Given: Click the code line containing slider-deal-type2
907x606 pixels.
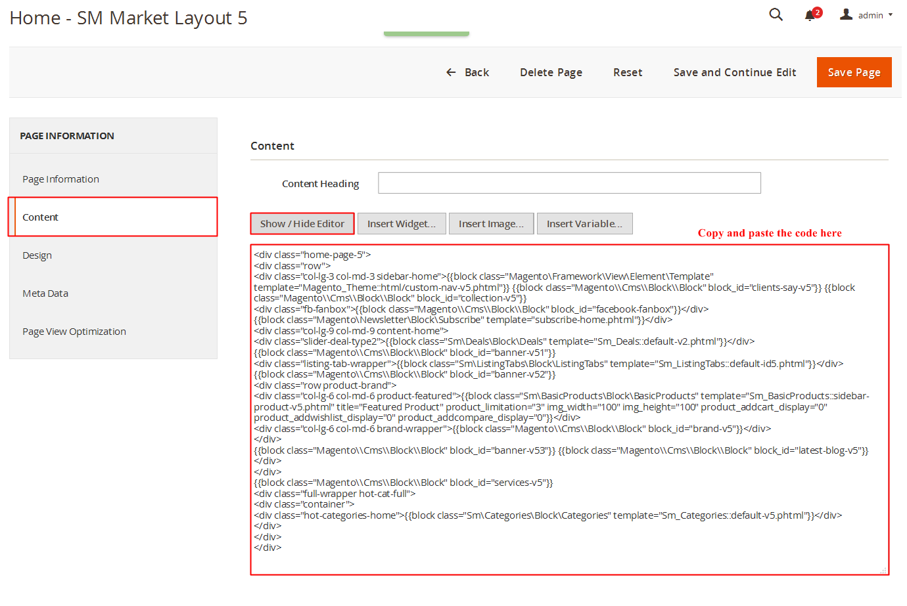Looking at the screenshot, I should [504, 341].
